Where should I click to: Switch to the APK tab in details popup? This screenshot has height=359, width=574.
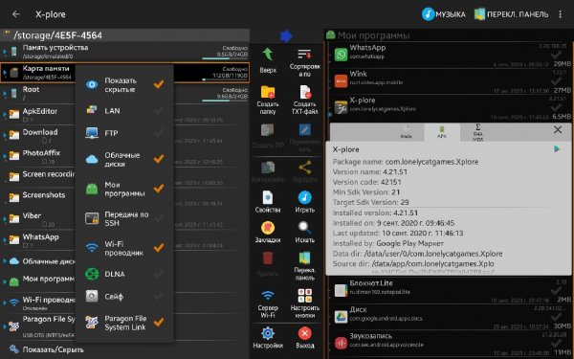[442, 132]
